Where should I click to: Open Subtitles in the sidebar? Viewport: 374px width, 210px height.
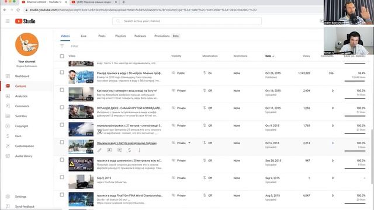21,116
